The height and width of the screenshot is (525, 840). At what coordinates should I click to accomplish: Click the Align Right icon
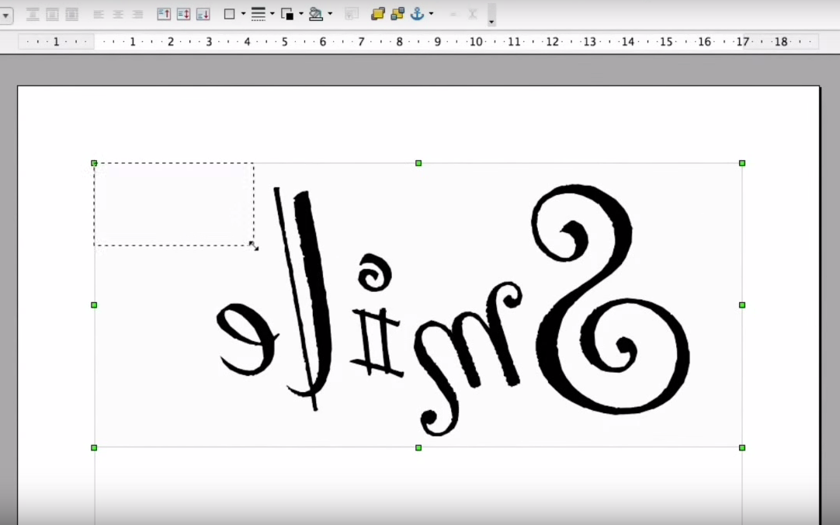pos(137,13)
